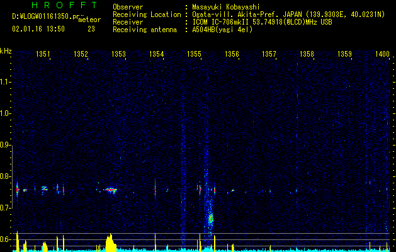This screenshot has width=396, height=252.
Task: Click the 1.1 kHz frequency label
Action: pyautogui.click(x=5, y=83)
